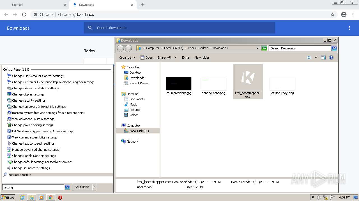
Task: Open Recent Places in navigation pane
Action: (x=139, y=83)
